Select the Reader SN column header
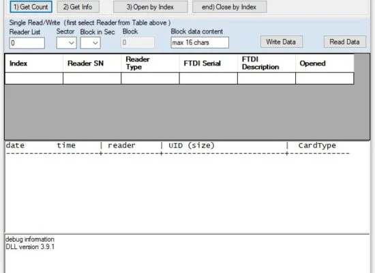Image resolution: width=375 pixels, height=273 pixels. [x=92, y=63]
